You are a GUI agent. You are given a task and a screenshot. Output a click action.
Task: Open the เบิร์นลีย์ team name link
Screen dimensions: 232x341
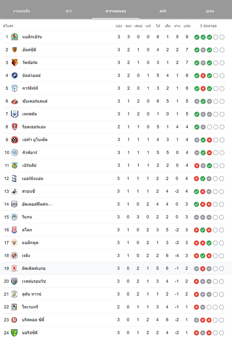point(29,166)
